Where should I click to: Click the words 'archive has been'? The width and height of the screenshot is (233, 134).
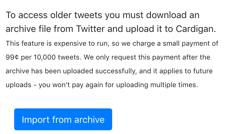pos(33,71)
